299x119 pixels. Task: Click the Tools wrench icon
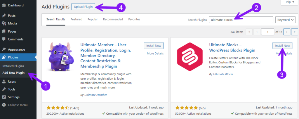[4, 89]
